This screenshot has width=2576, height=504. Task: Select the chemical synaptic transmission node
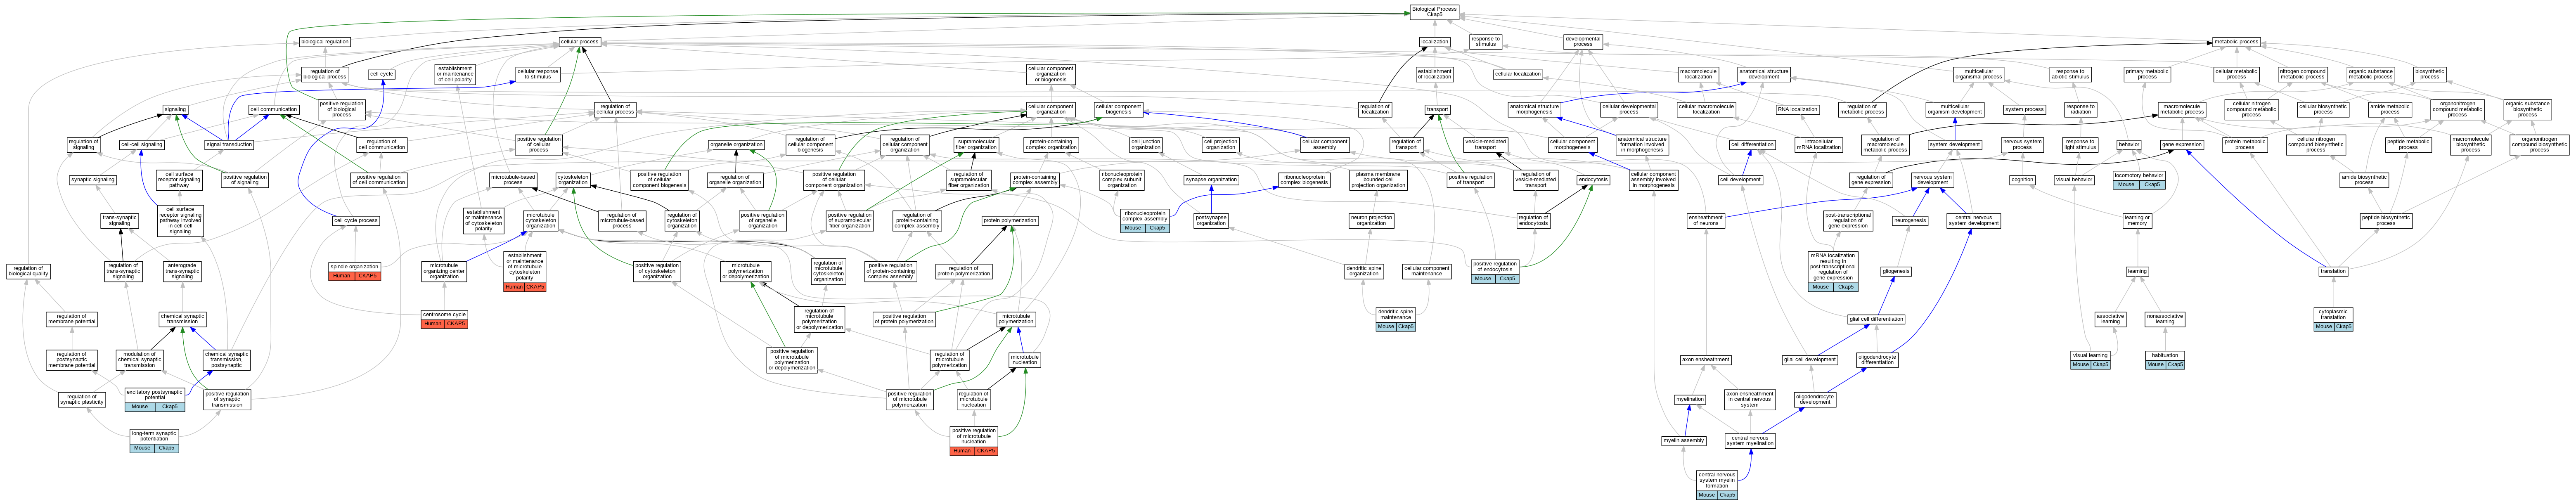[x=182, y=319]
